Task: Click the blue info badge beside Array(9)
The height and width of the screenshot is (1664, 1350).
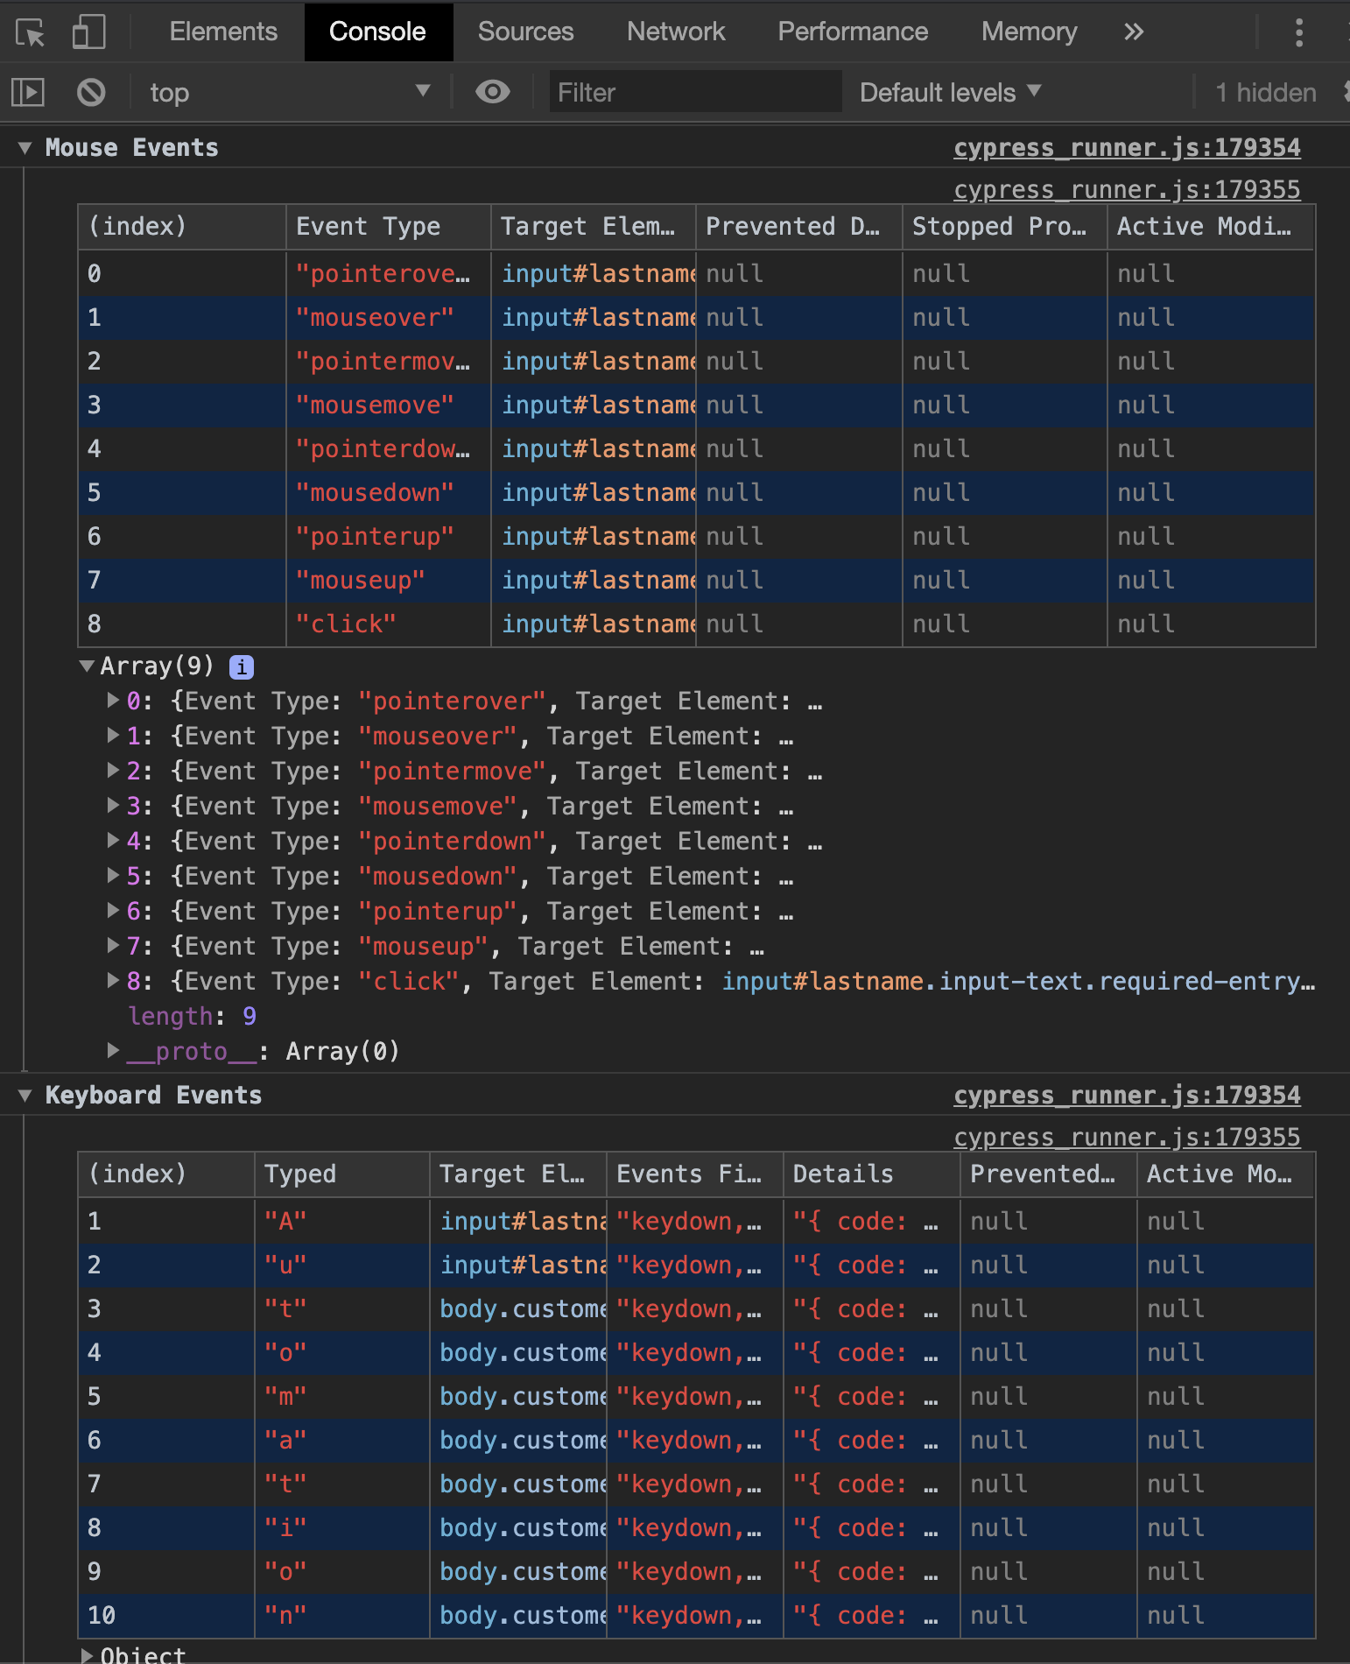Action: point(242,667)
